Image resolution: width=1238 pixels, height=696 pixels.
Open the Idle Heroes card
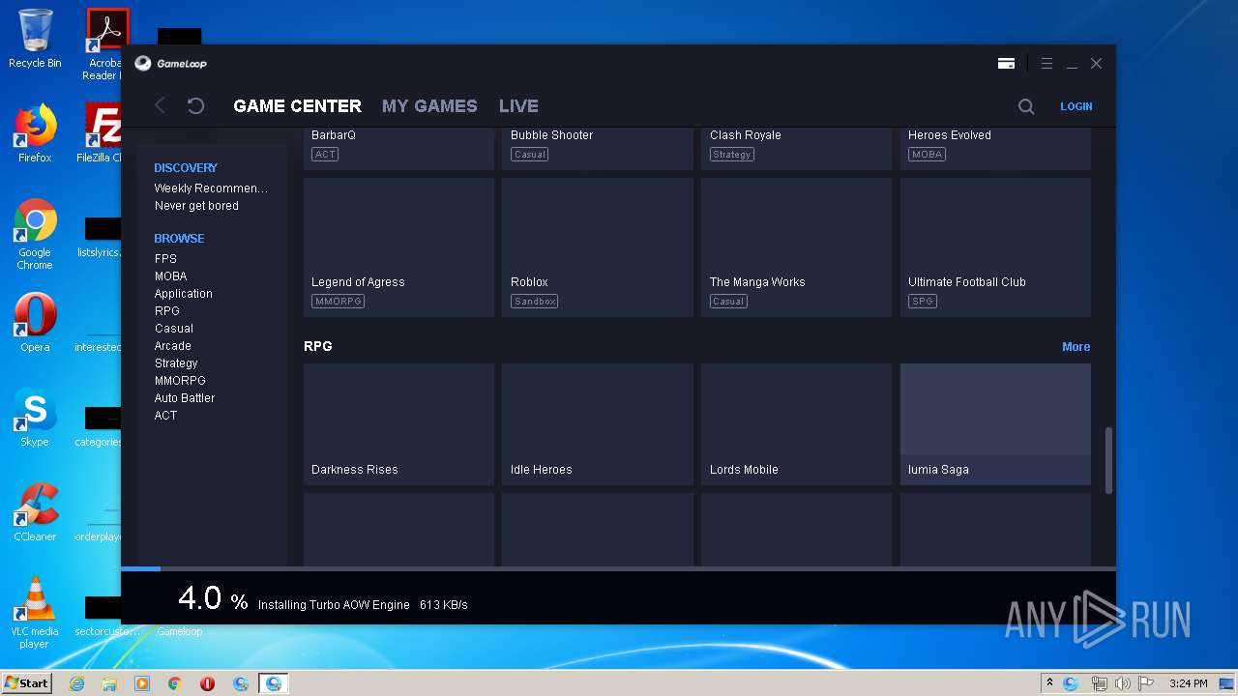598,424
